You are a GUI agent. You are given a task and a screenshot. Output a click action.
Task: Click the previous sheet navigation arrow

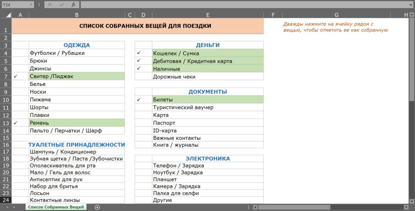tap(6, 207)
